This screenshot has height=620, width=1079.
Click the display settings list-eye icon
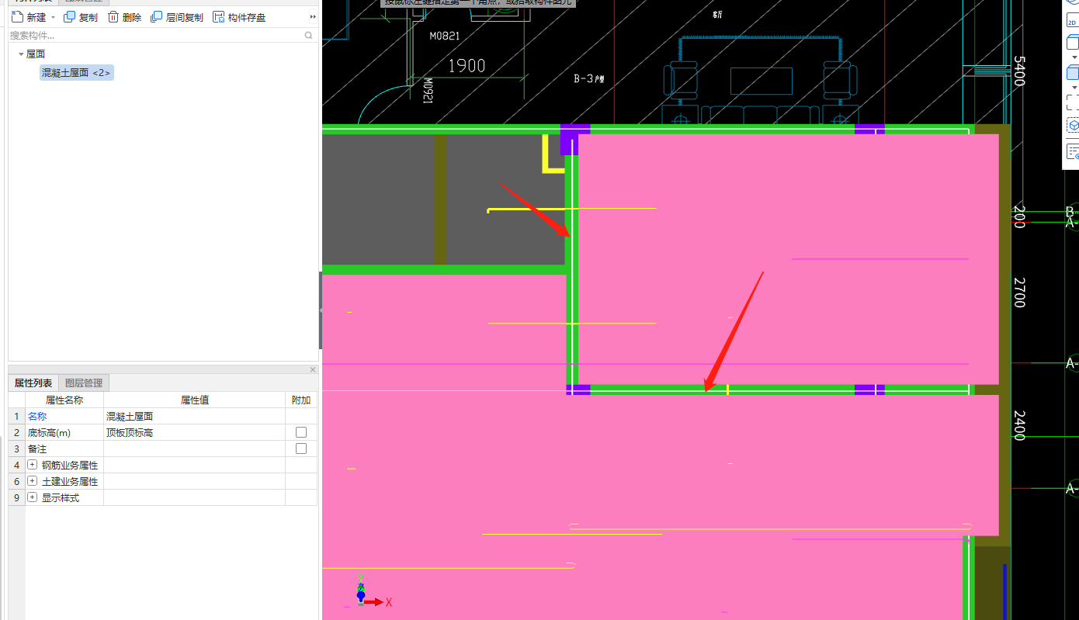1073,151
